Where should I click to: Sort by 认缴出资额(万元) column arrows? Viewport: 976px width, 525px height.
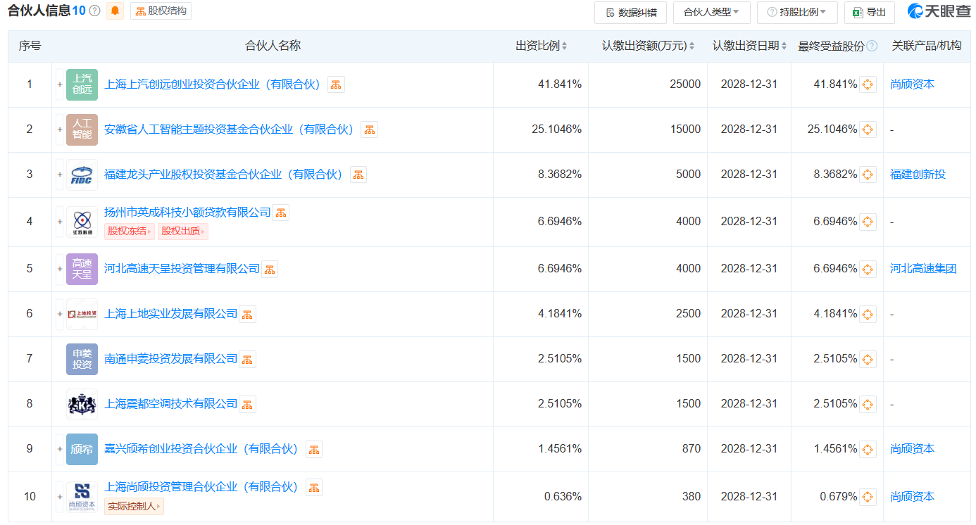point(692,46)
